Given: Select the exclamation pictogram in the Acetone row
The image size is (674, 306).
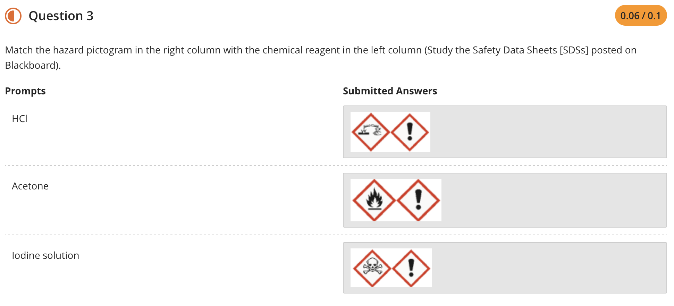Looking at the screenshot, I should 418,200.
